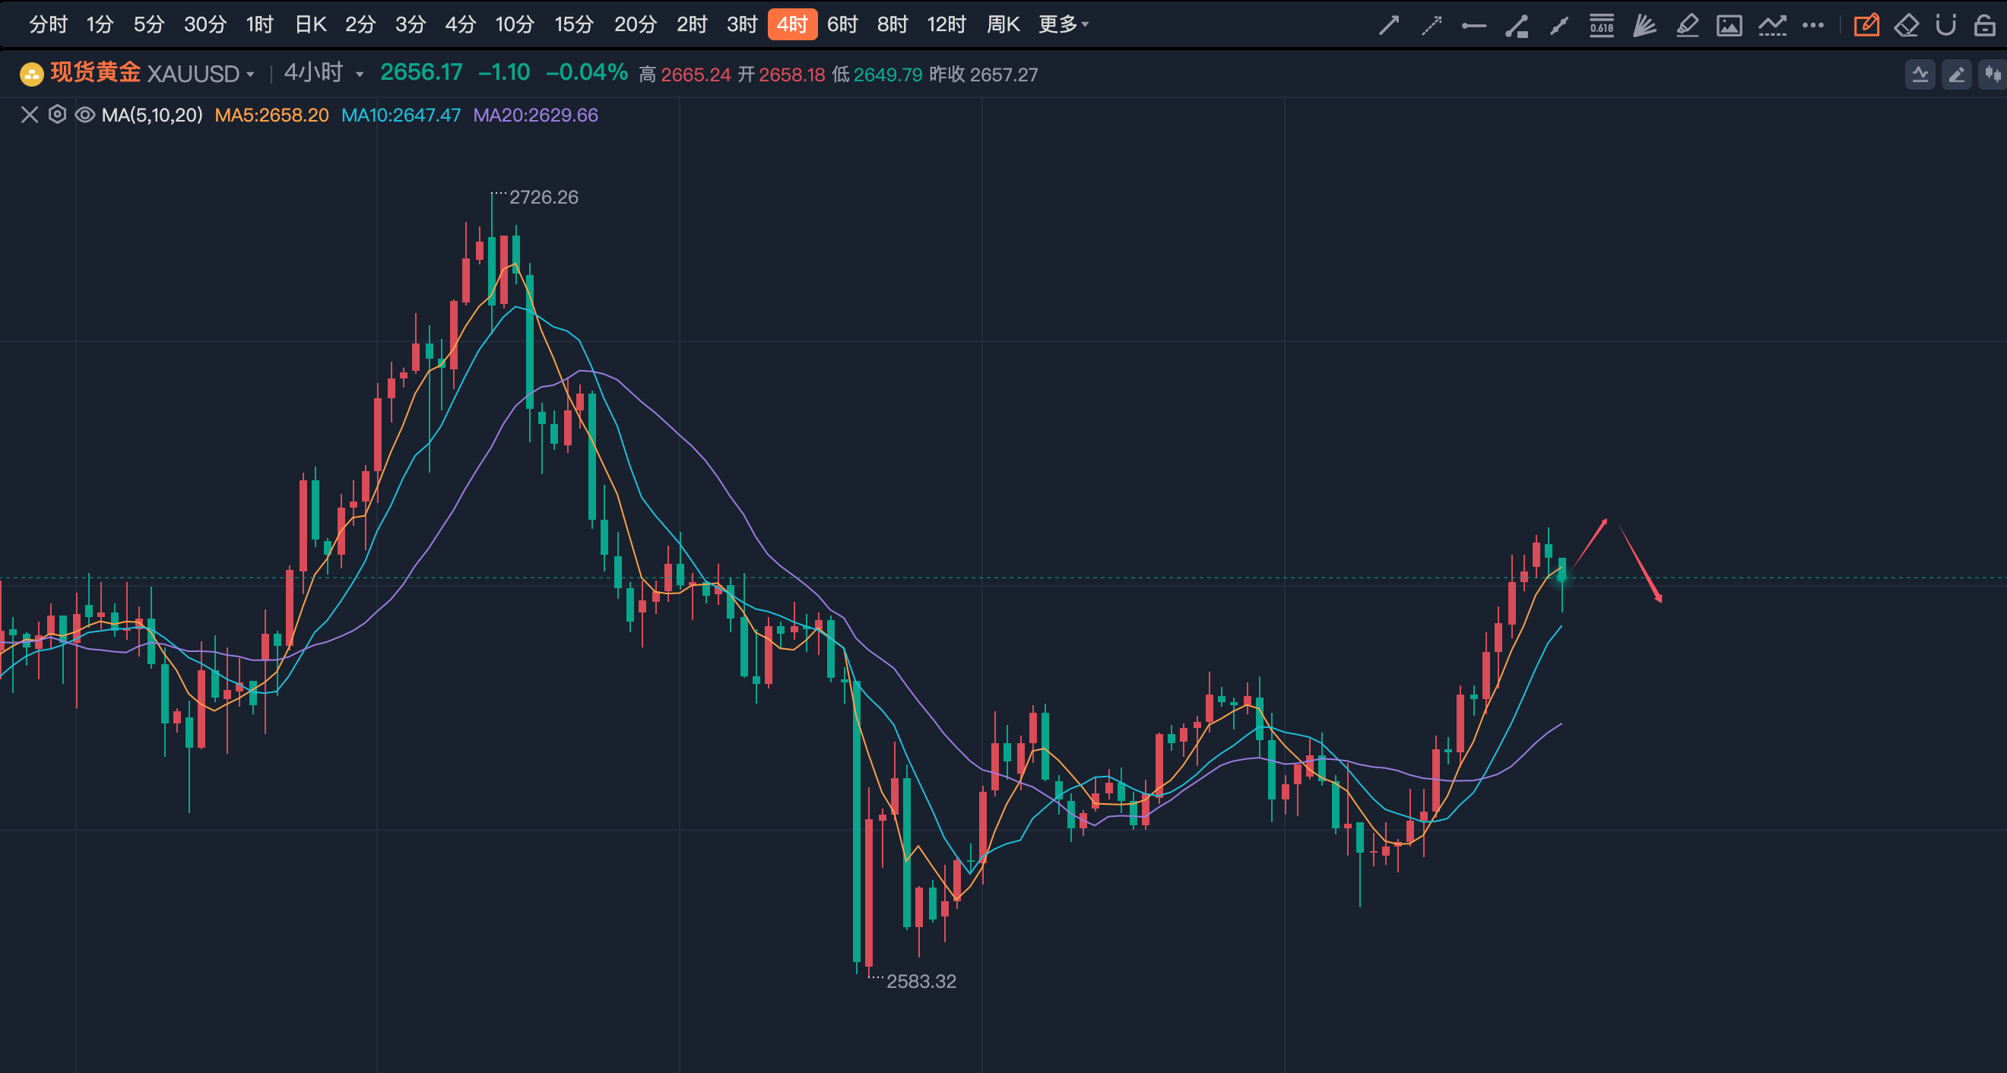Switch to 5分 timeframe
Image resolution: width=2007 pixels, height=1073 pixels.
coord(149,25)
